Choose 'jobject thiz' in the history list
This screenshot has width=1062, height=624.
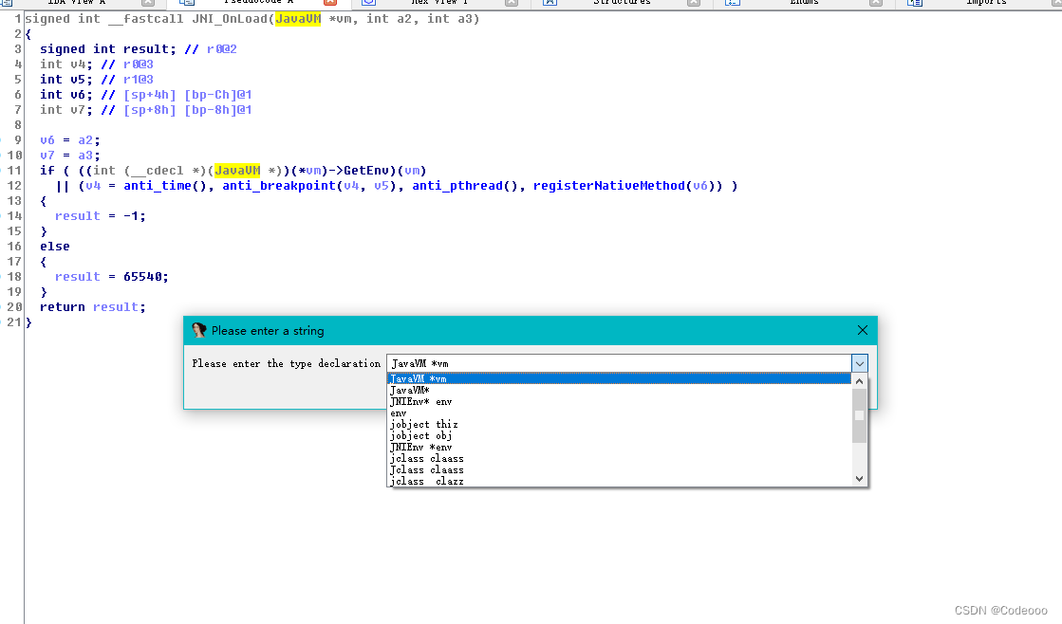point(423,424)
